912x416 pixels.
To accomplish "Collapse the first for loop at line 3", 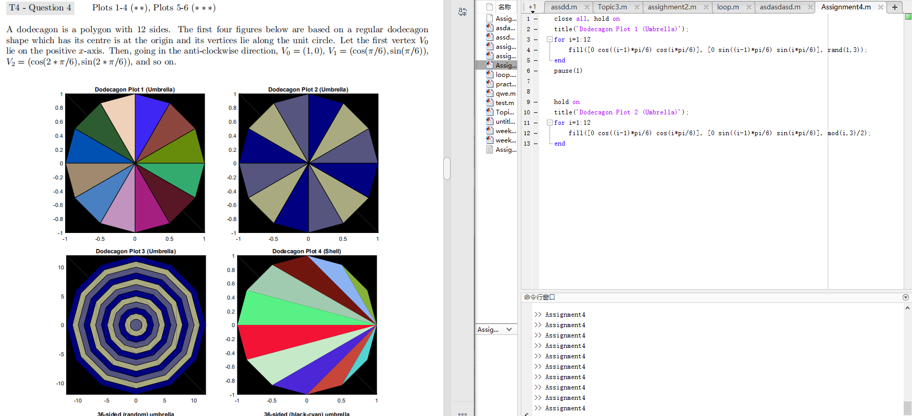I will coord(549,40).
